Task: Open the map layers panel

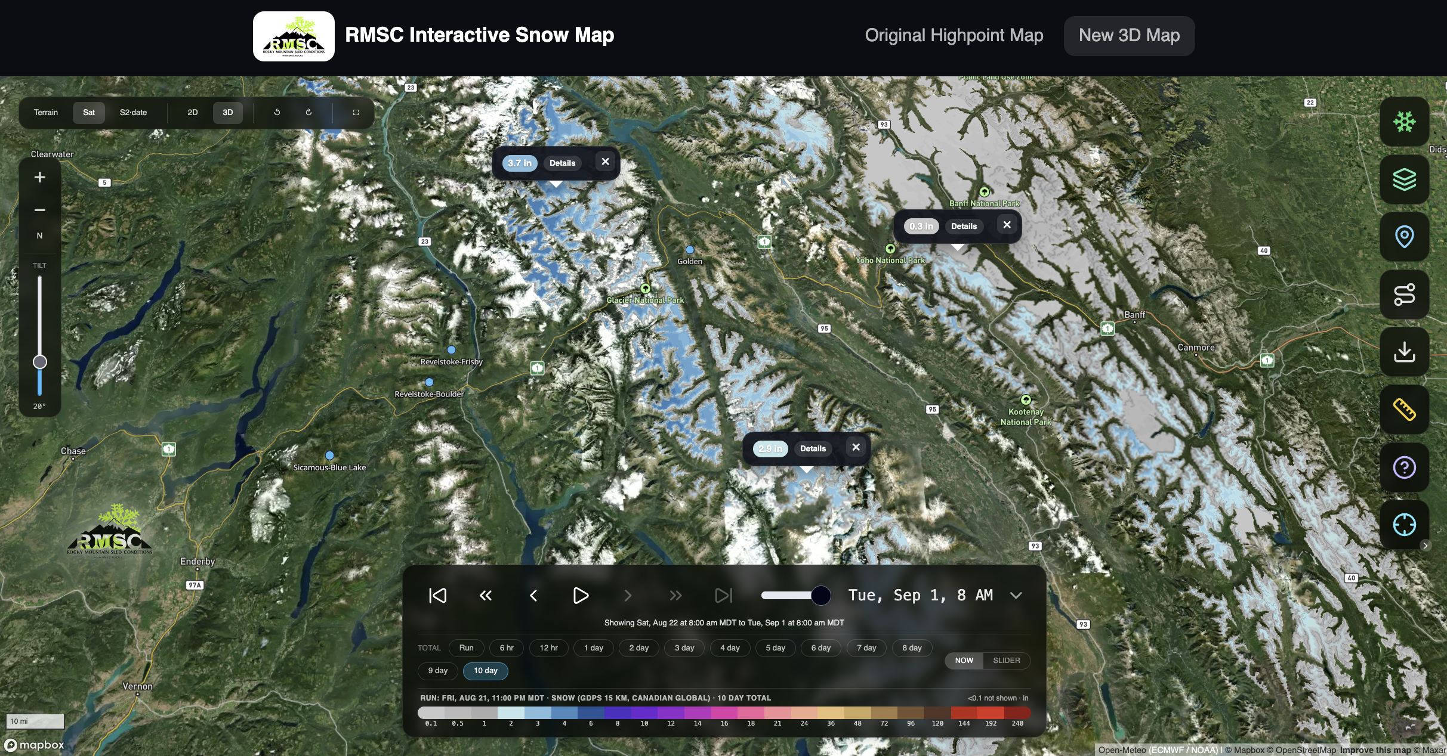Action: pos(1404,179)
